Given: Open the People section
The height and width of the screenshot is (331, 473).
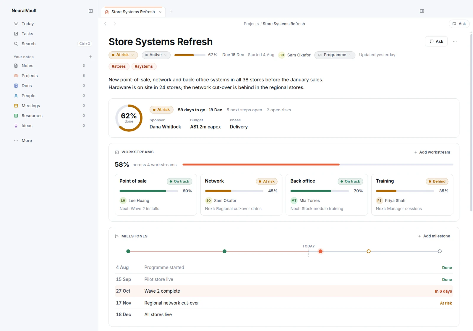Looking at the screenshot, I should point(53,96).
